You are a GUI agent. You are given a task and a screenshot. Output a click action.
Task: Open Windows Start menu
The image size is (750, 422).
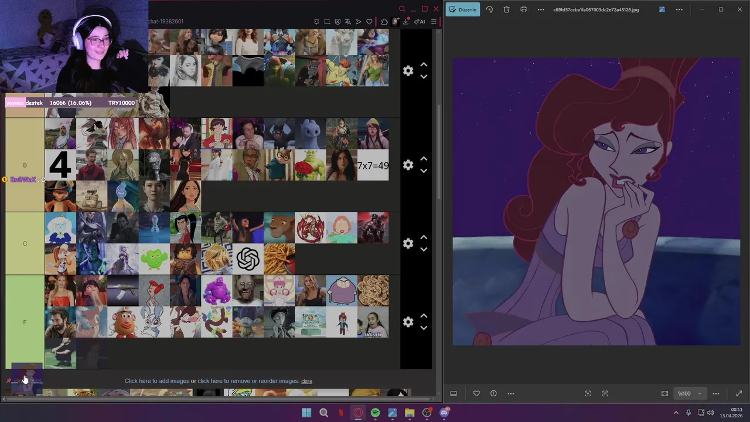click(306, 413)
